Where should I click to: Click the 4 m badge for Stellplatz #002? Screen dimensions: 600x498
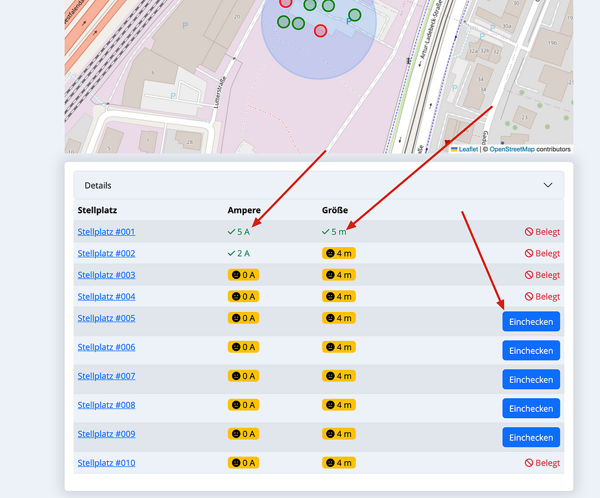pos(339,254)
